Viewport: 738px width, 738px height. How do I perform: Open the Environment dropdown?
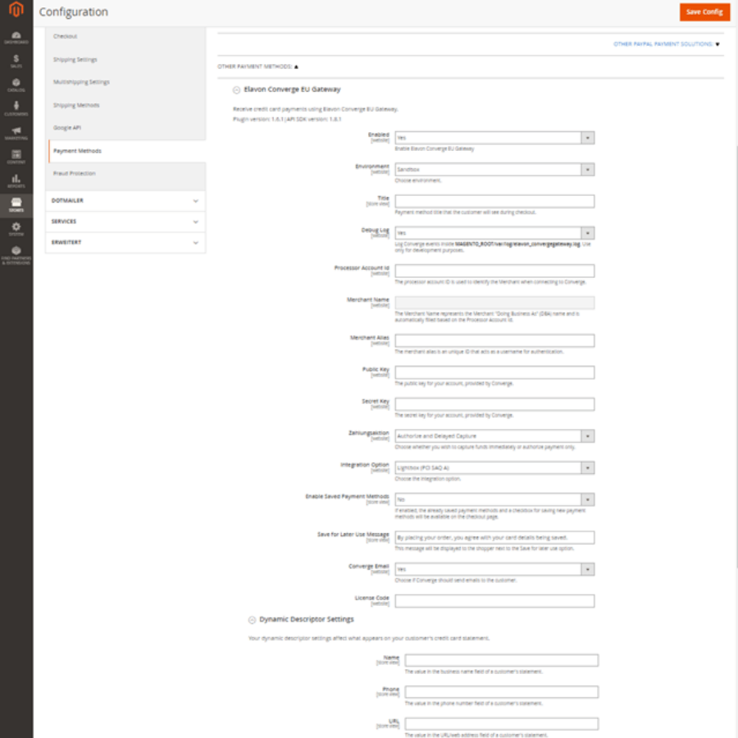pyautogui.click(x=494, y=170)
